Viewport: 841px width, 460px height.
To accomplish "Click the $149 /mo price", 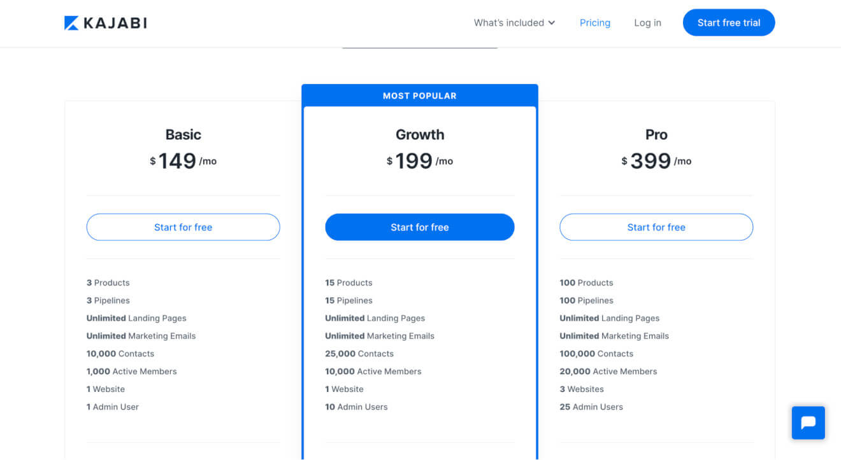I will coord(183,161).
